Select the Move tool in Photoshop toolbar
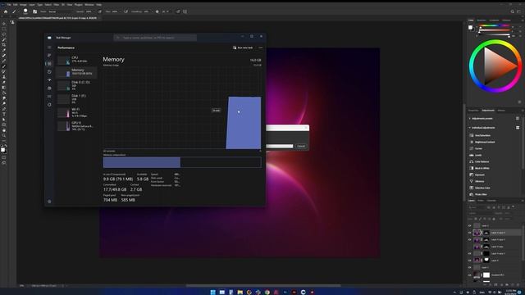Viewport: 525px width, 295px height. click(3, 24)
